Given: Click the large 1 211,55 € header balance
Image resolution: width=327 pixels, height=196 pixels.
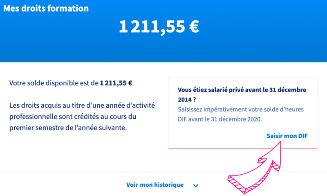Looking at the screenshot, I should 159,27.
